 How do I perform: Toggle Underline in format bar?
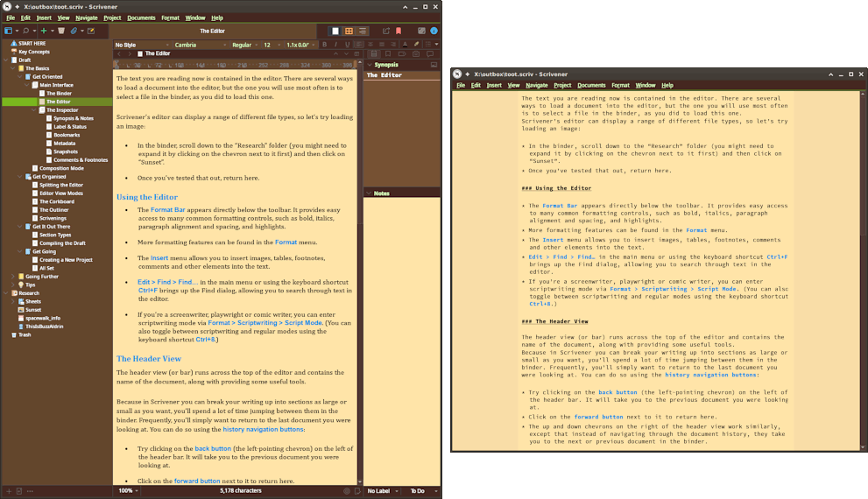click(x=348, y=45)
